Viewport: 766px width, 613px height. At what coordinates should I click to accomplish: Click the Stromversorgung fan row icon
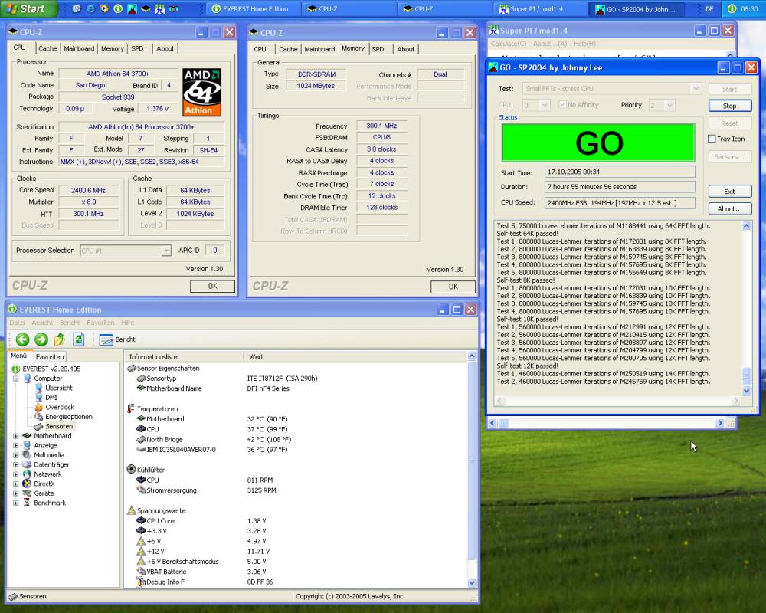pyautogui.click(x=141, y=490)
